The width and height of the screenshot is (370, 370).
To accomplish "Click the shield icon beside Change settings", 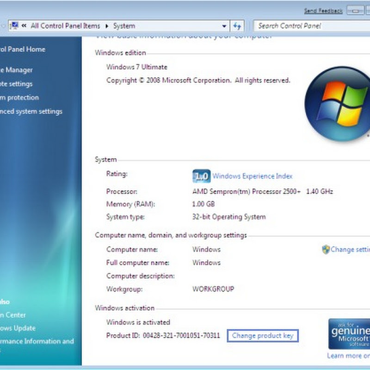I will (x=326, y=249).
